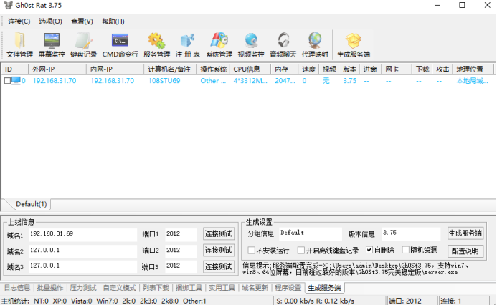Open the 键盘记录 keylogger tool
The width and height of the screenshot is (497, 305).
[x=84, y=45]
